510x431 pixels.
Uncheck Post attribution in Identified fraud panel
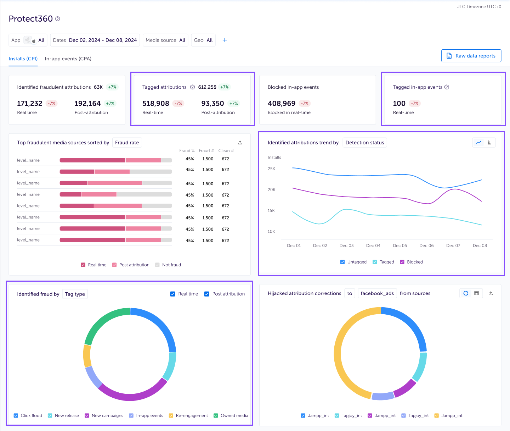pyautogui.click(x=207, y=294)
